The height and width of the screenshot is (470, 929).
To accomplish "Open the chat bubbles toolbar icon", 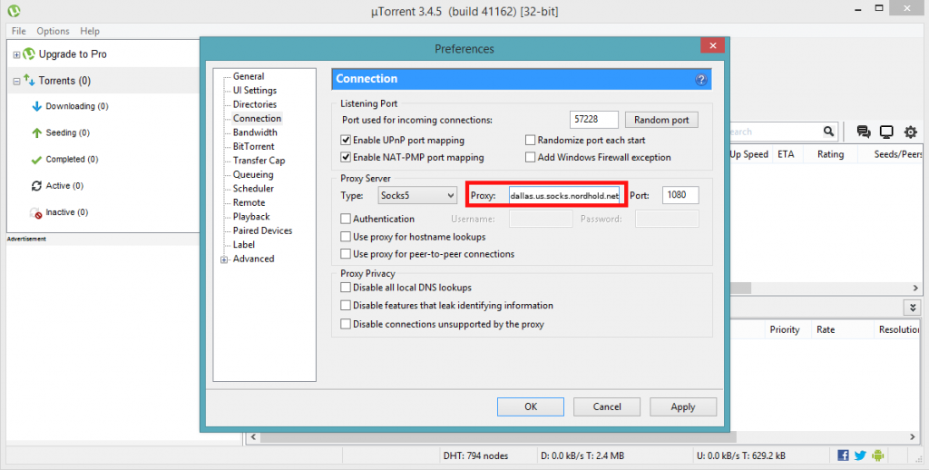I will pos(864,132).
